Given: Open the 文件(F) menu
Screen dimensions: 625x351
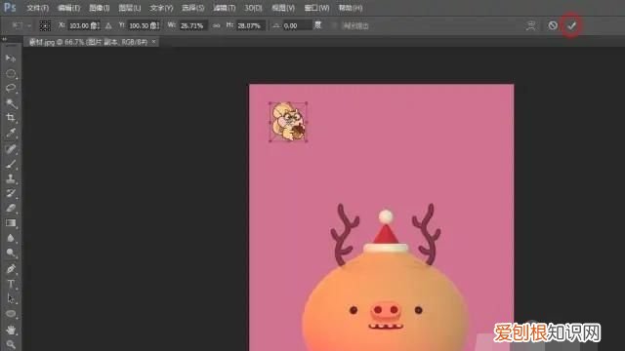Looking at the screenshot, I should point(37,8).
